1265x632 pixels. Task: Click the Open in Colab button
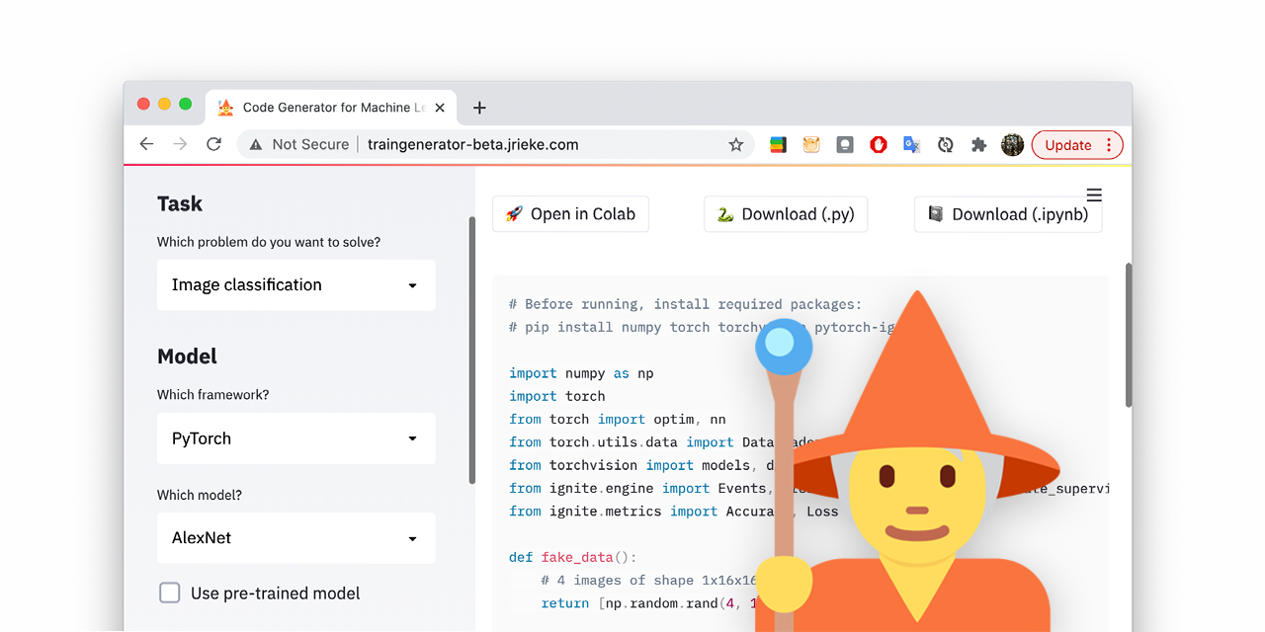[x=570, y=214]
